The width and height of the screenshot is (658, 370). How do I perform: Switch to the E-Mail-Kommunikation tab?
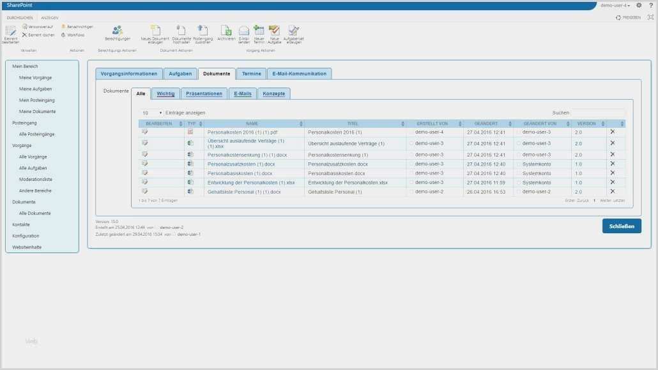299,74
